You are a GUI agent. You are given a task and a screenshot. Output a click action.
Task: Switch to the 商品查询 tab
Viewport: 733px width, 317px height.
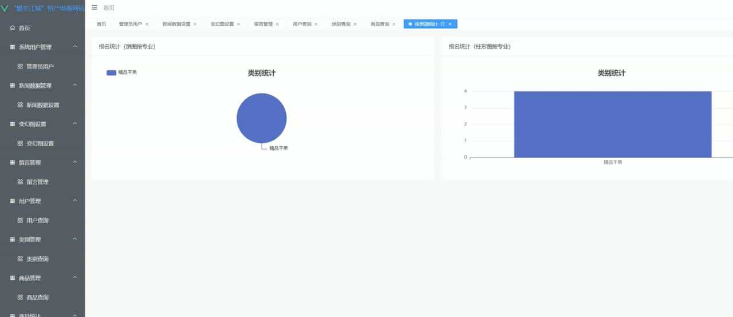pyautogui.click(x=383, y=24)
